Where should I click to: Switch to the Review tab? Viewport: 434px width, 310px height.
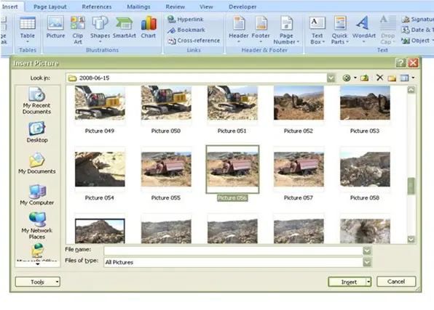(x=175, y=7)
